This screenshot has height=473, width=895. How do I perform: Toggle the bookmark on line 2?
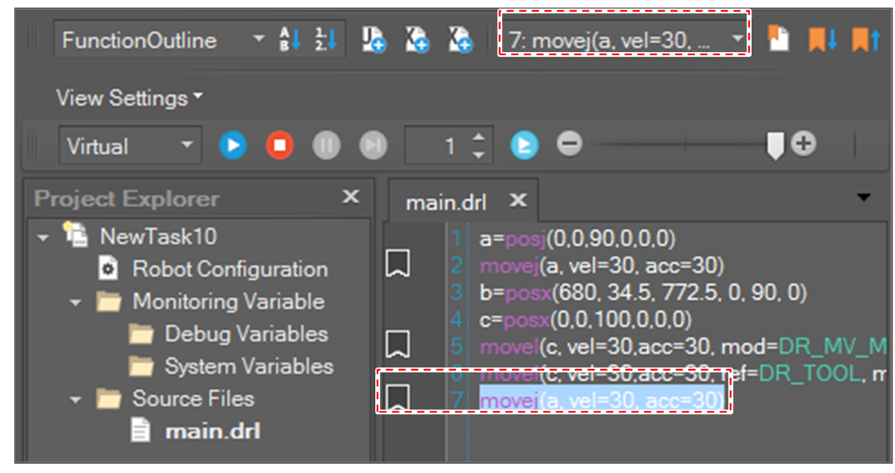pos(398,264)
